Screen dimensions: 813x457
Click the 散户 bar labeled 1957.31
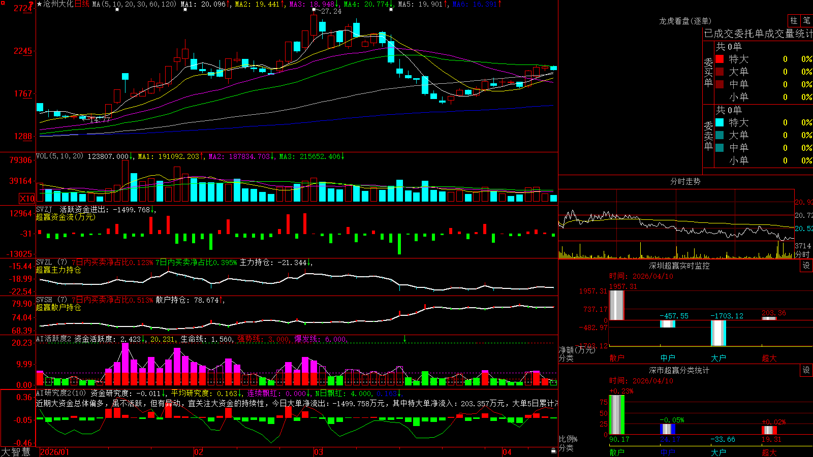(x=617, y=305)
